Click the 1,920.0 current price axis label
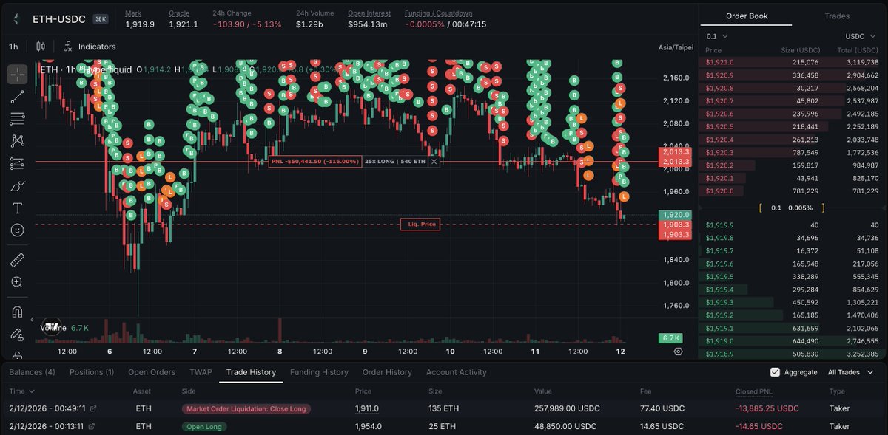The height and width of the screenshot is (435, 888). click(x=674, y=215)
